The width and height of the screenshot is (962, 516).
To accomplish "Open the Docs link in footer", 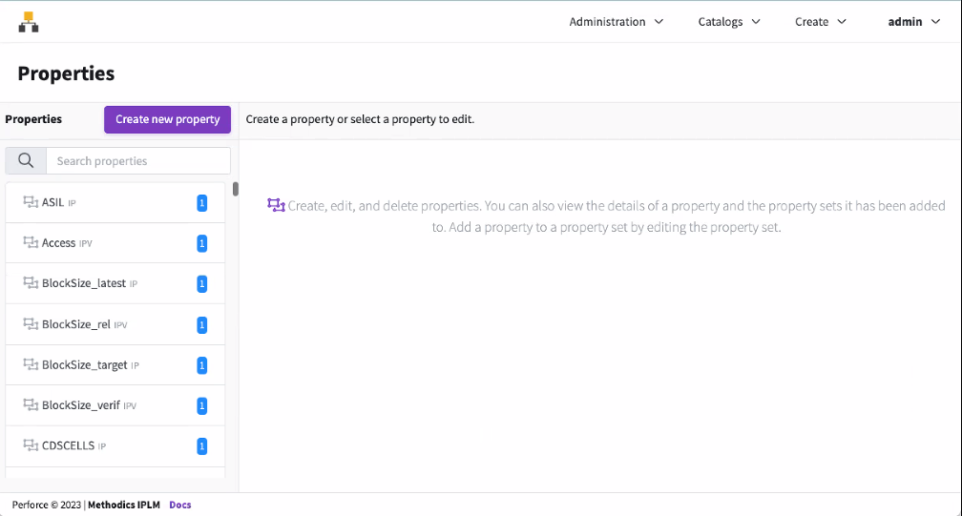I will (x=180, y=505).
